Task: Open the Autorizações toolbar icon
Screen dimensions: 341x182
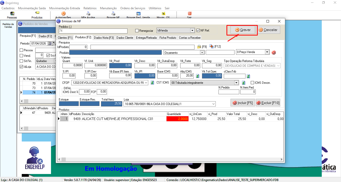Action: coord(63,15)
